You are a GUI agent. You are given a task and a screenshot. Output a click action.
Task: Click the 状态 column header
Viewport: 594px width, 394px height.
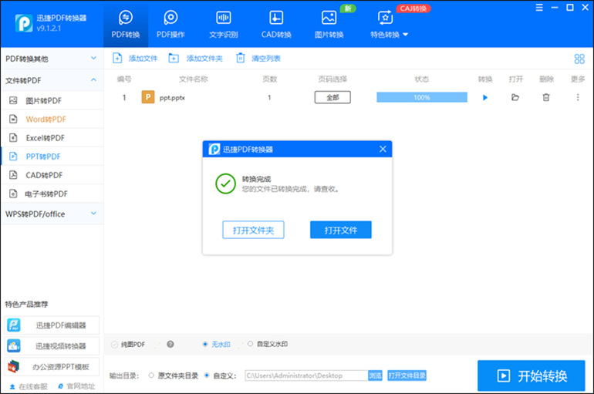coord(422,79)
